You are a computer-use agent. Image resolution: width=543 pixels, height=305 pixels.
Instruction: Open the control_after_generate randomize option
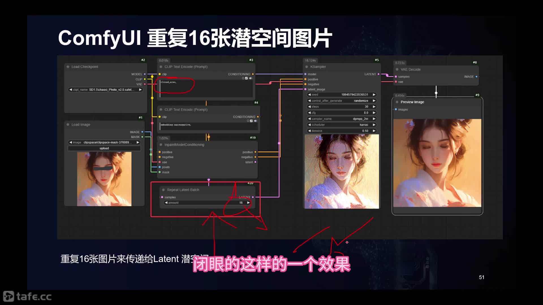342,101
